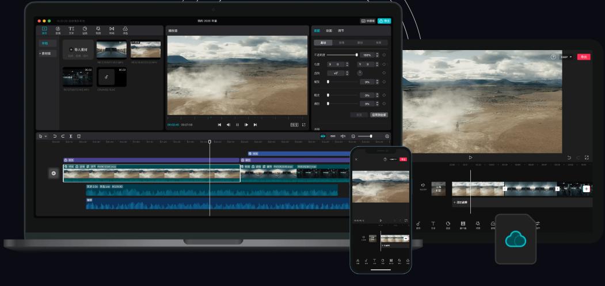Open the Transitions bowtie icon in laptop toolbar
Screen dimensions: 605x286
[112, 29]
